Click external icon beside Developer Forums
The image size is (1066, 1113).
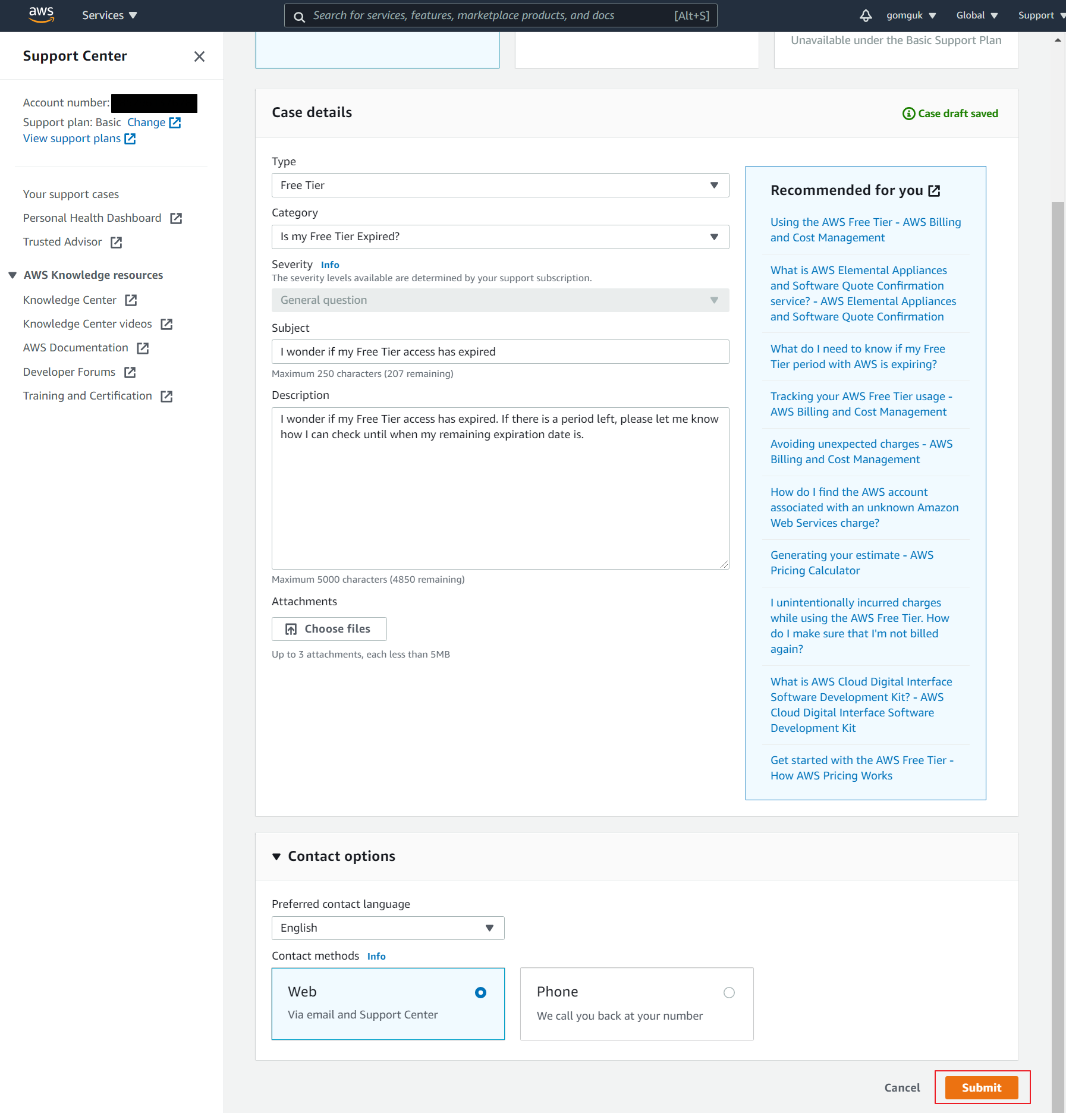[130, 372]
